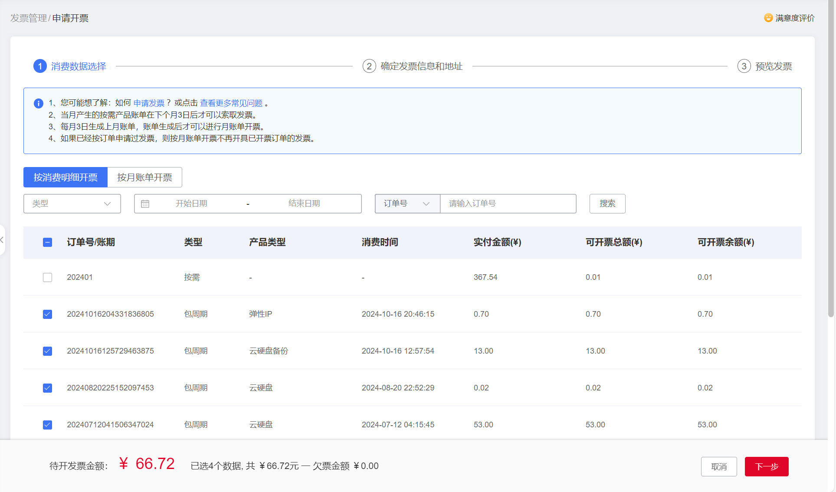Select the 按消费明细开票 tab

coord(66,177)
